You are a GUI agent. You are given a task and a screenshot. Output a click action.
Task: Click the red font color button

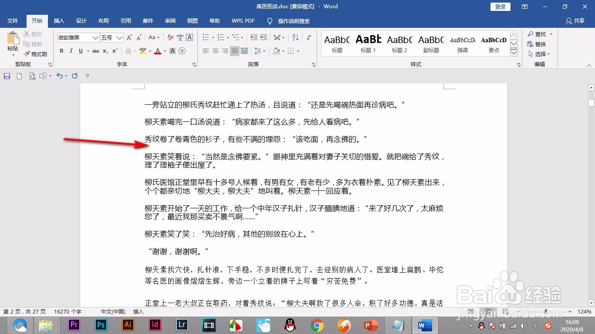(x=158, y=51)
